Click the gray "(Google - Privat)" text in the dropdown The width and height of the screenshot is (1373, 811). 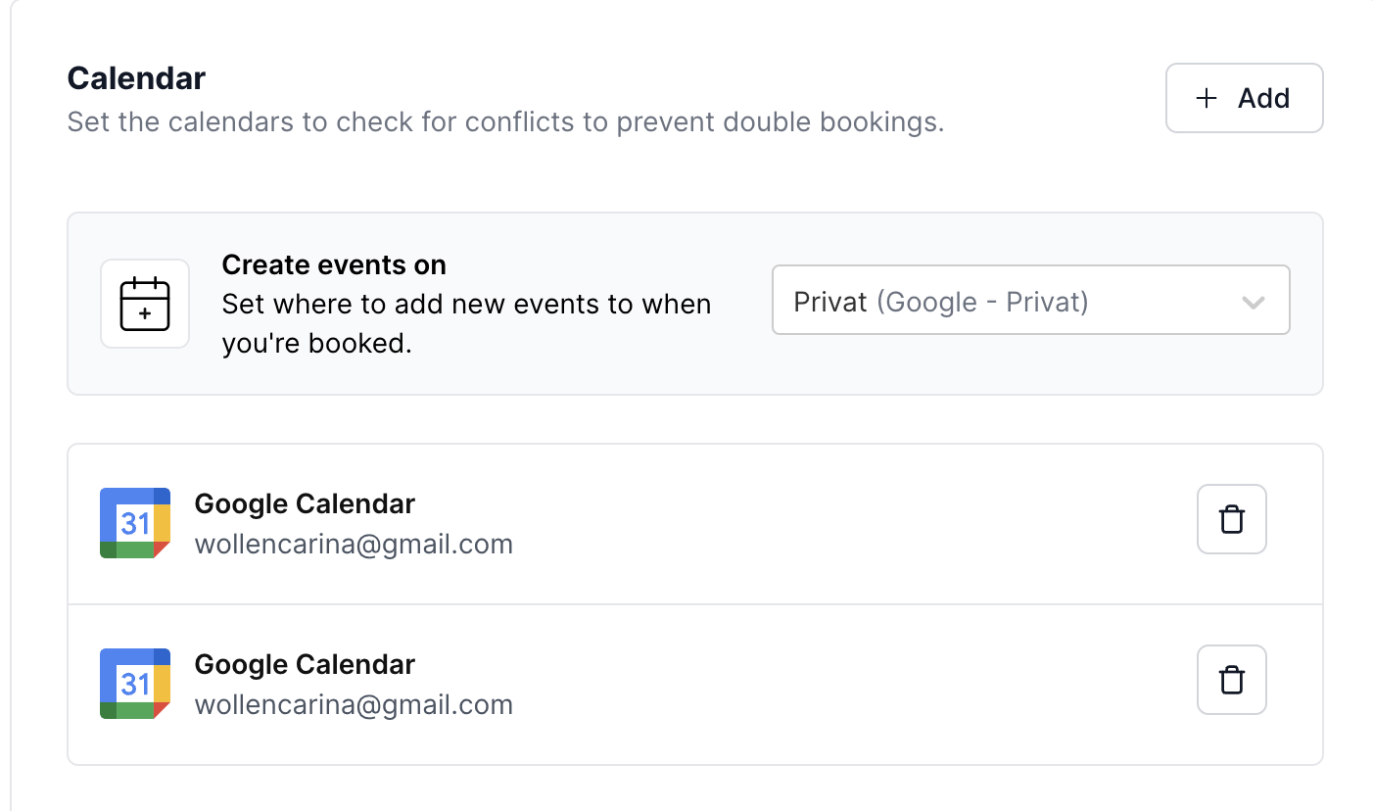coord(982,302)
